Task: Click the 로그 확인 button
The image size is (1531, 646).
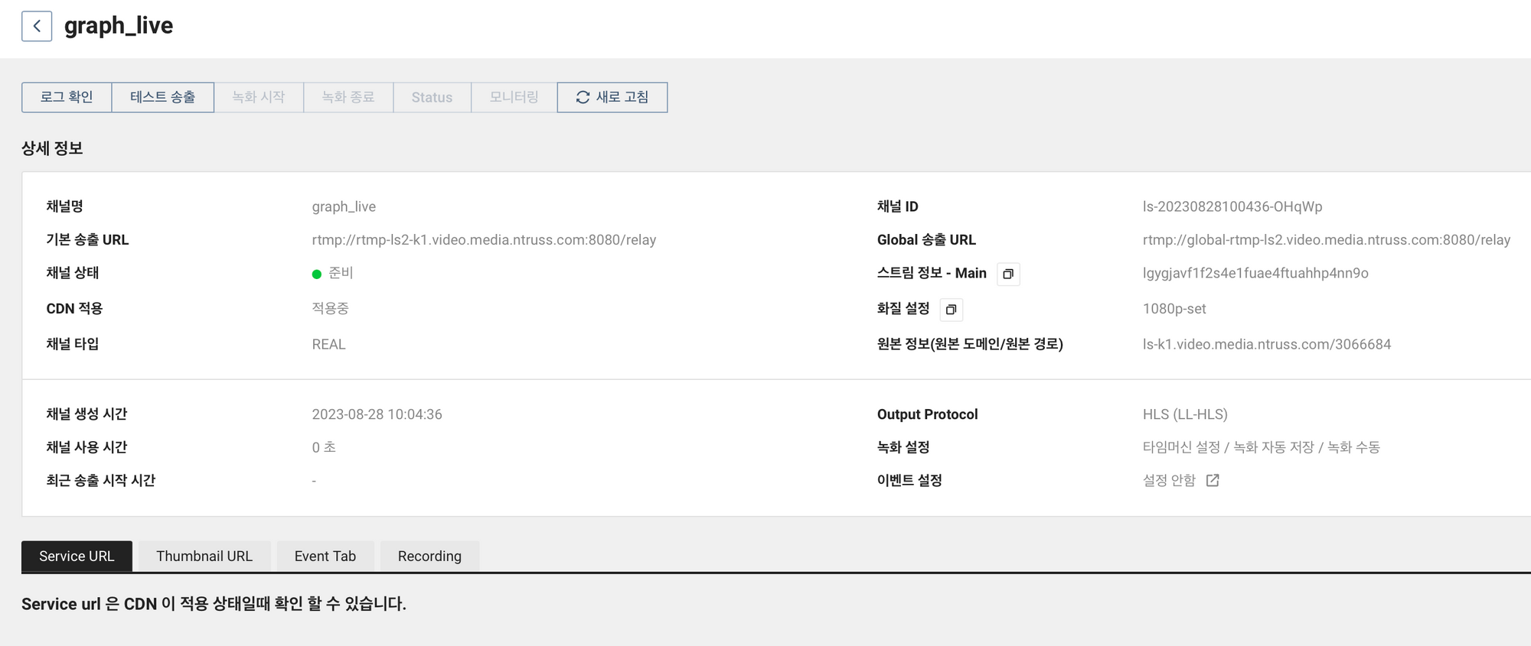Action: 67,97
